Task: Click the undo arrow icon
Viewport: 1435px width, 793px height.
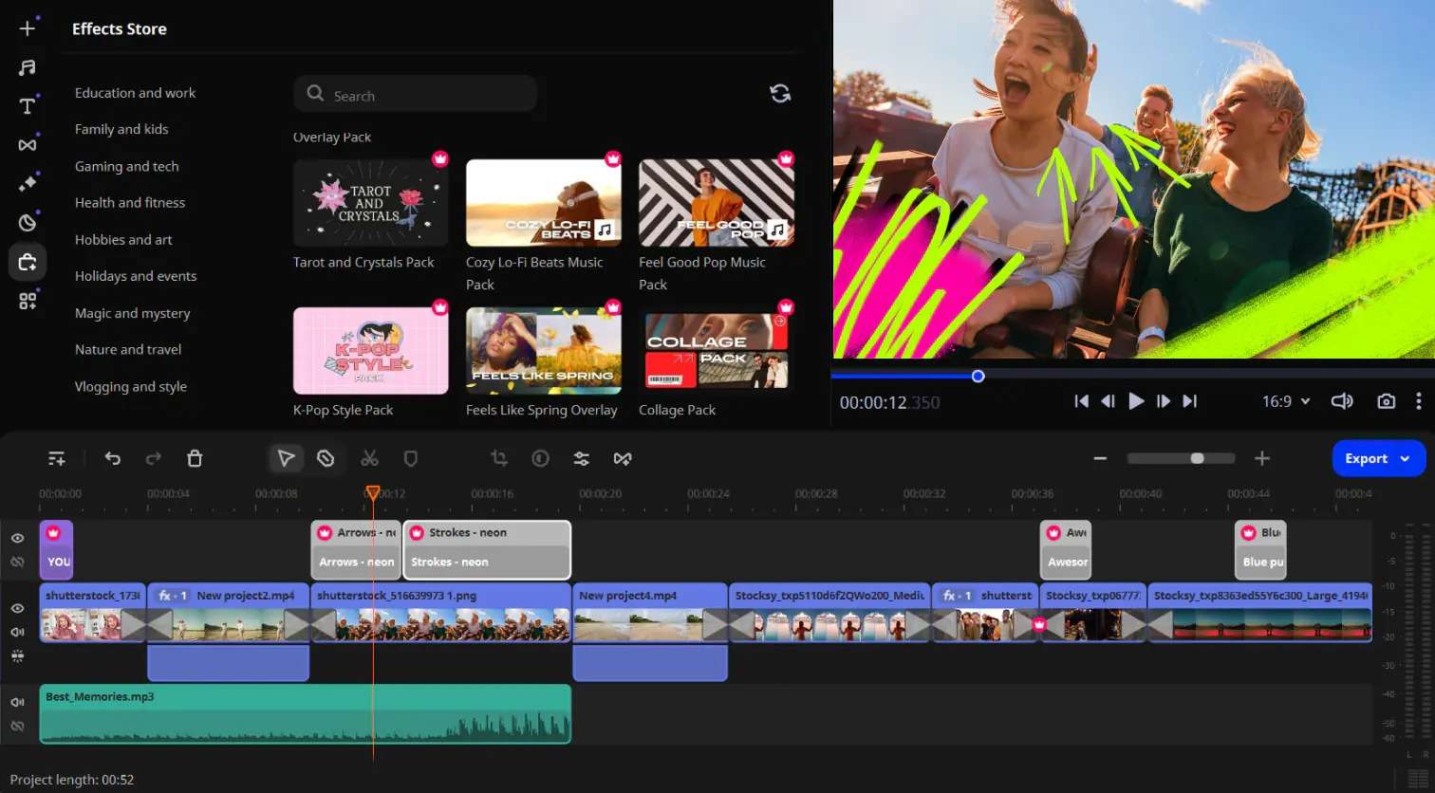Action: 113,459
